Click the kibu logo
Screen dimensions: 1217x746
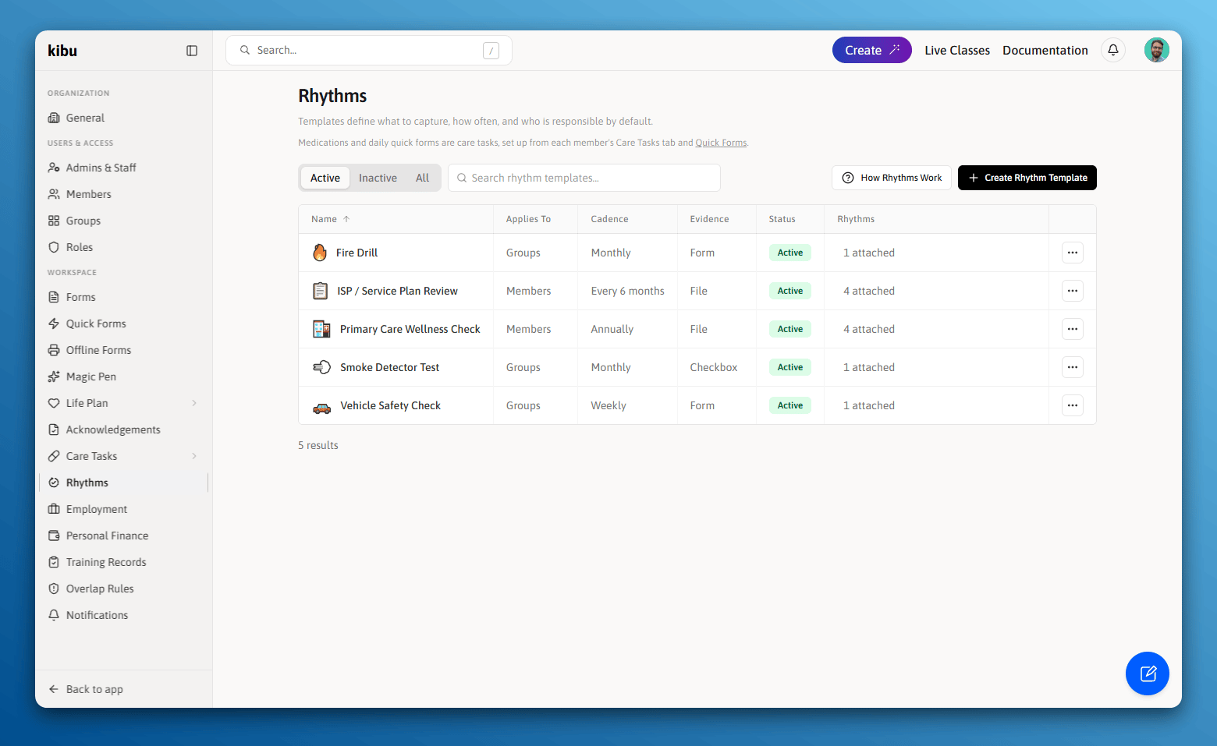tap(62, 51)
